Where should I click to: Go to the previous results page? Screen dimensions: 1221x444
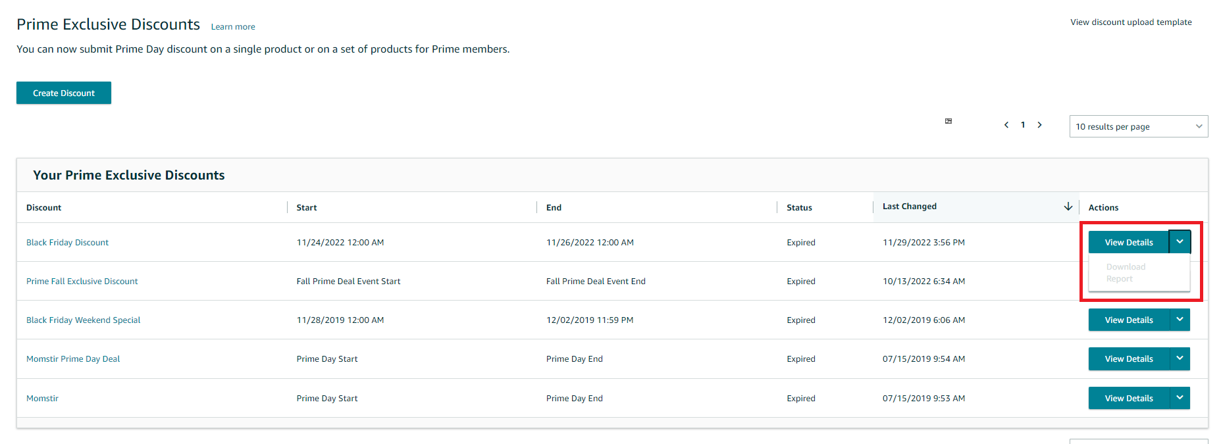[x=1006, y=125]
